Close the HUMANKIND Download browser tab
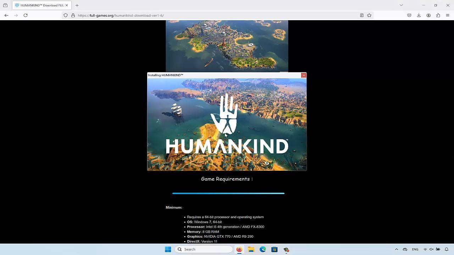This screenshot has width=454, height=255. [66, 5]
